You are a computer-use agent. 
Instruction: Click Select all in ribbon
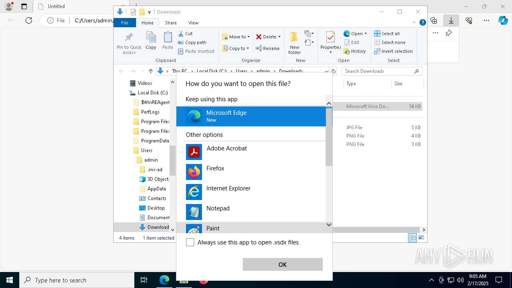pyautogui.click(x=387, y=34)
